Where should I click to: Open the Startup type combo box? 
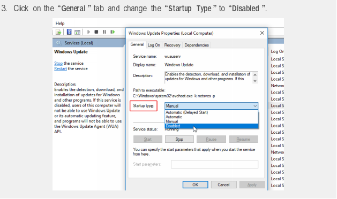[211, 106]
